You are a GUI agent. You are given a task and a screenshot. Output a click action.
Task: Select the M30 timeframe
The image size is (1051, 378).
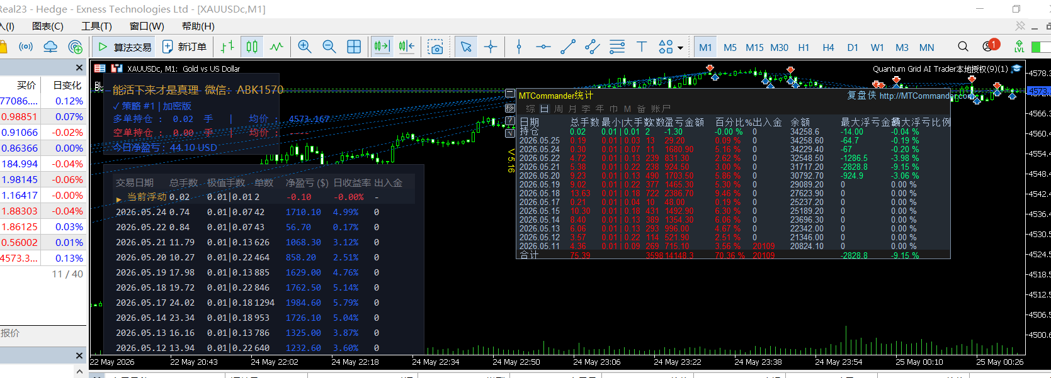(779, 47)
